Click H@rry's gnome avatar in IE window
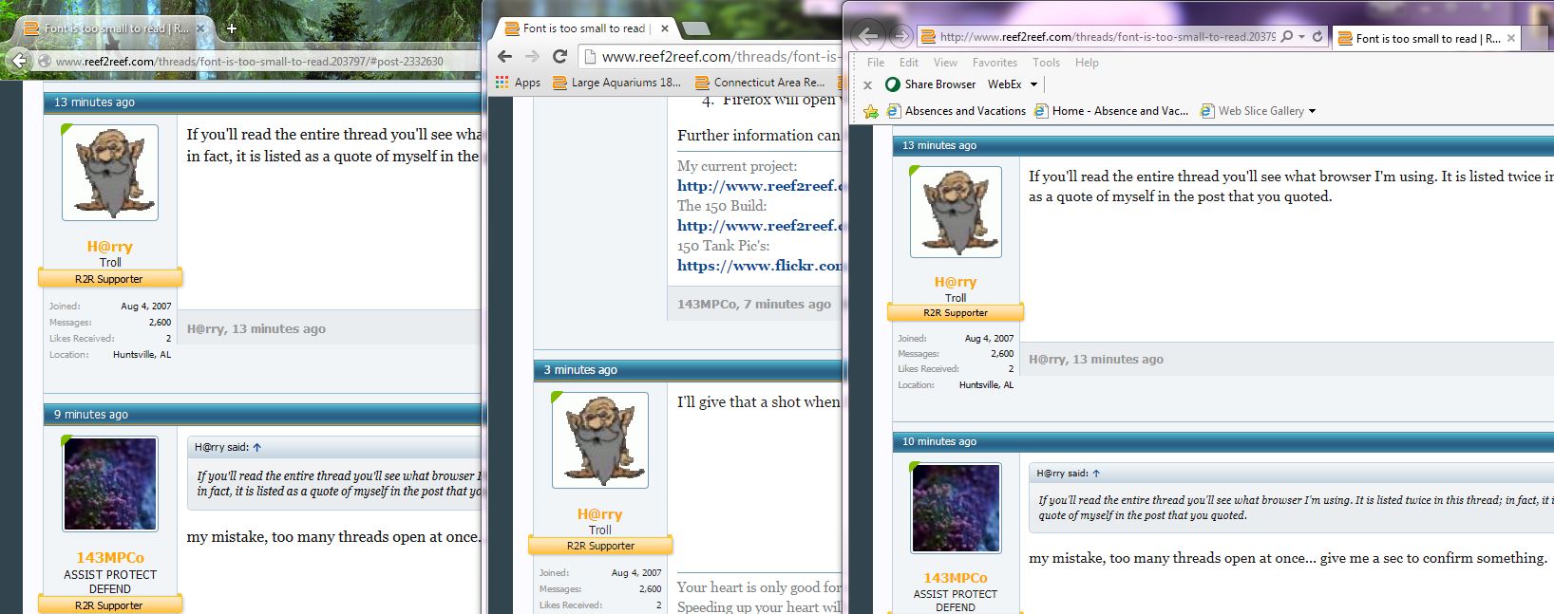The height and width of the screenshot is (614, 1554). coord(956,212)
